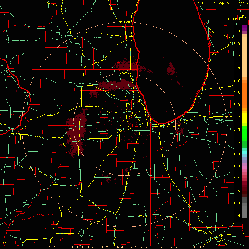The width and height of the screenshot is (249, 249).
Task: Pick the bright yellow band on the legend
Action: click(244, 118)
